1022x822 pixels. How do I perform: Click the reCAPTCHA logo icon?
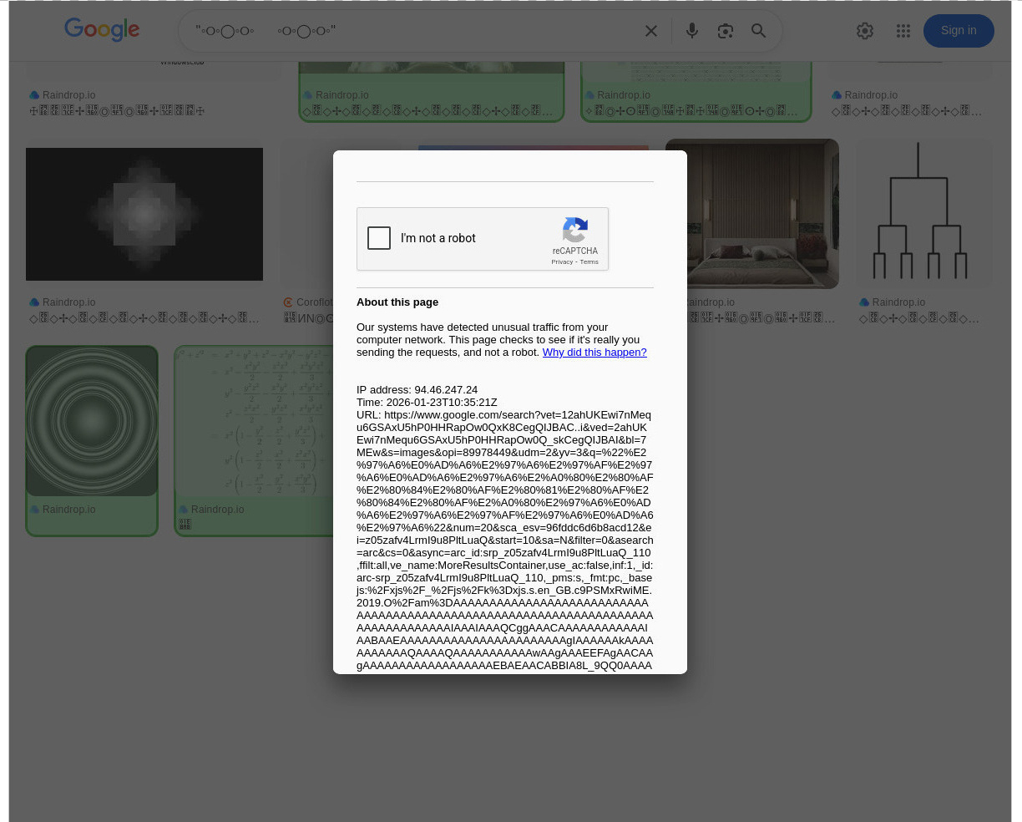tap(574, 230)
